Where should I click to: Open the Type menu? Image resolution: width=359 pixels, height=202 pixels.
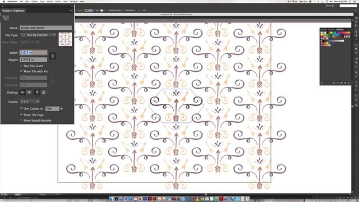[43, 1]
